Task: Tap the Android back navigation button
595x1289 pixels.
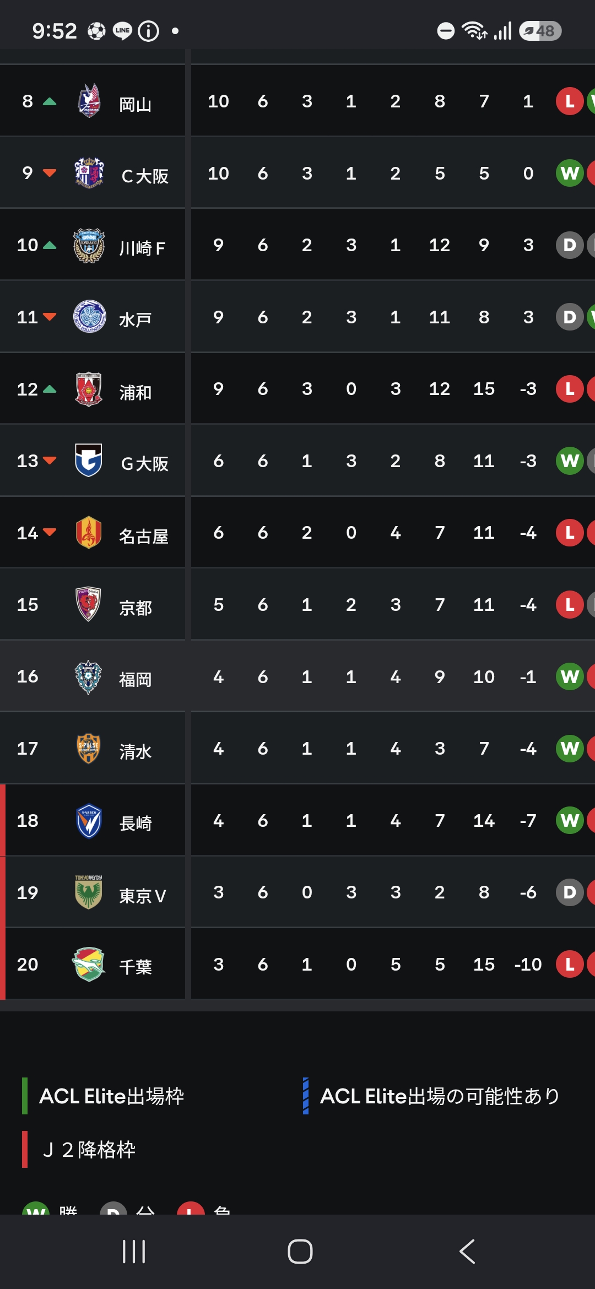Action: 467,1252
